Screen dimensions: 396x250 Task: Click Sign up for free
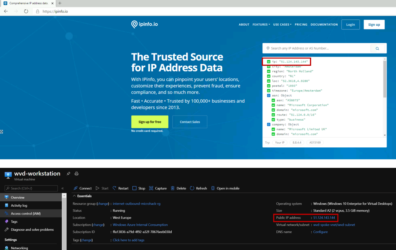[x=150, y=122]
